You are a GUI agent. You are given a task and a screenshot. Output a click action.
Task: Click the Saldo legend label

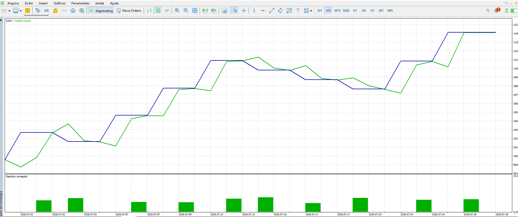[9, 21]
